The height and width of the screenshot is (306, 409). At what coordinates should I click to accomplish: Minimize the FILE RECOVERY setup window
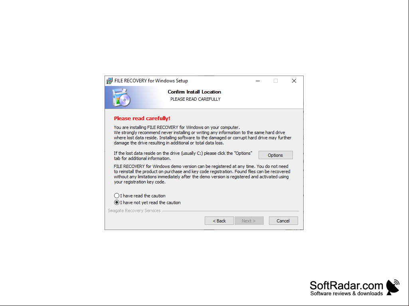(258, 81)
